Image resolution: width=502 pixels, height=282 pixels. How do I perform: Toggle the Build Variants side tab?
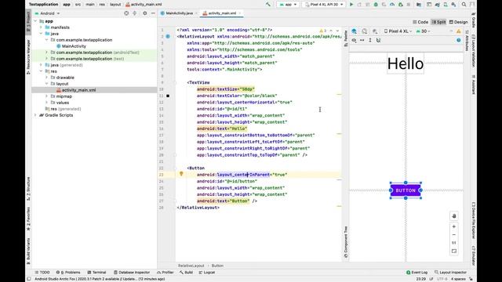[x=28, y=251]
